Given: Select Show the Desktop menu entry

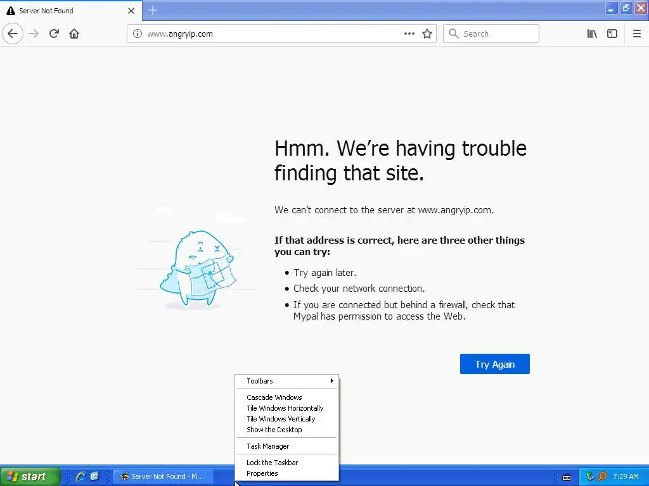Looking at the screenshot, I should tap(287, 430).
